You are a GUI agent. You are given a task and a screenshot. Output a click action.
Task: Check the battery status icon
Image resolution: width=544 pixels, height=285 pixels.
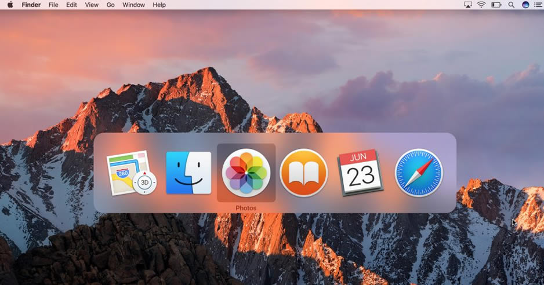coord(496,5)
